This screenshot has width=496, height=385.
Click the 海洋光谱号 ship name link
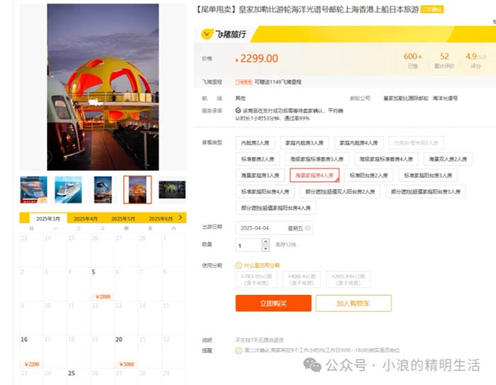(445, 98)
